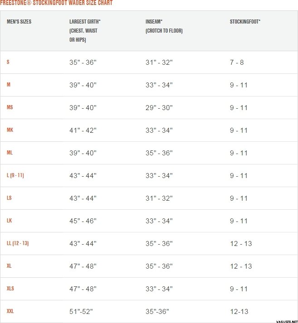Click the XLS size label
The height and width of the screenshot is (323, 298).
tap(10, 289)
